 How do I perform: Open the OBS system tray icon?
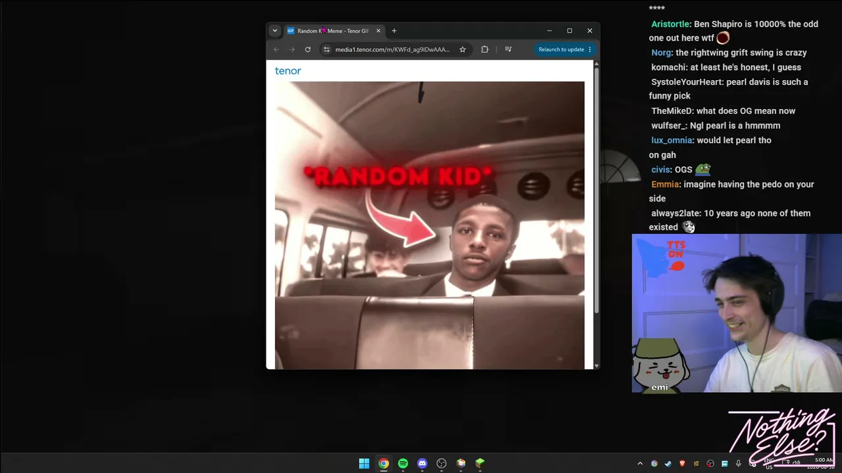tap(710, 464)
